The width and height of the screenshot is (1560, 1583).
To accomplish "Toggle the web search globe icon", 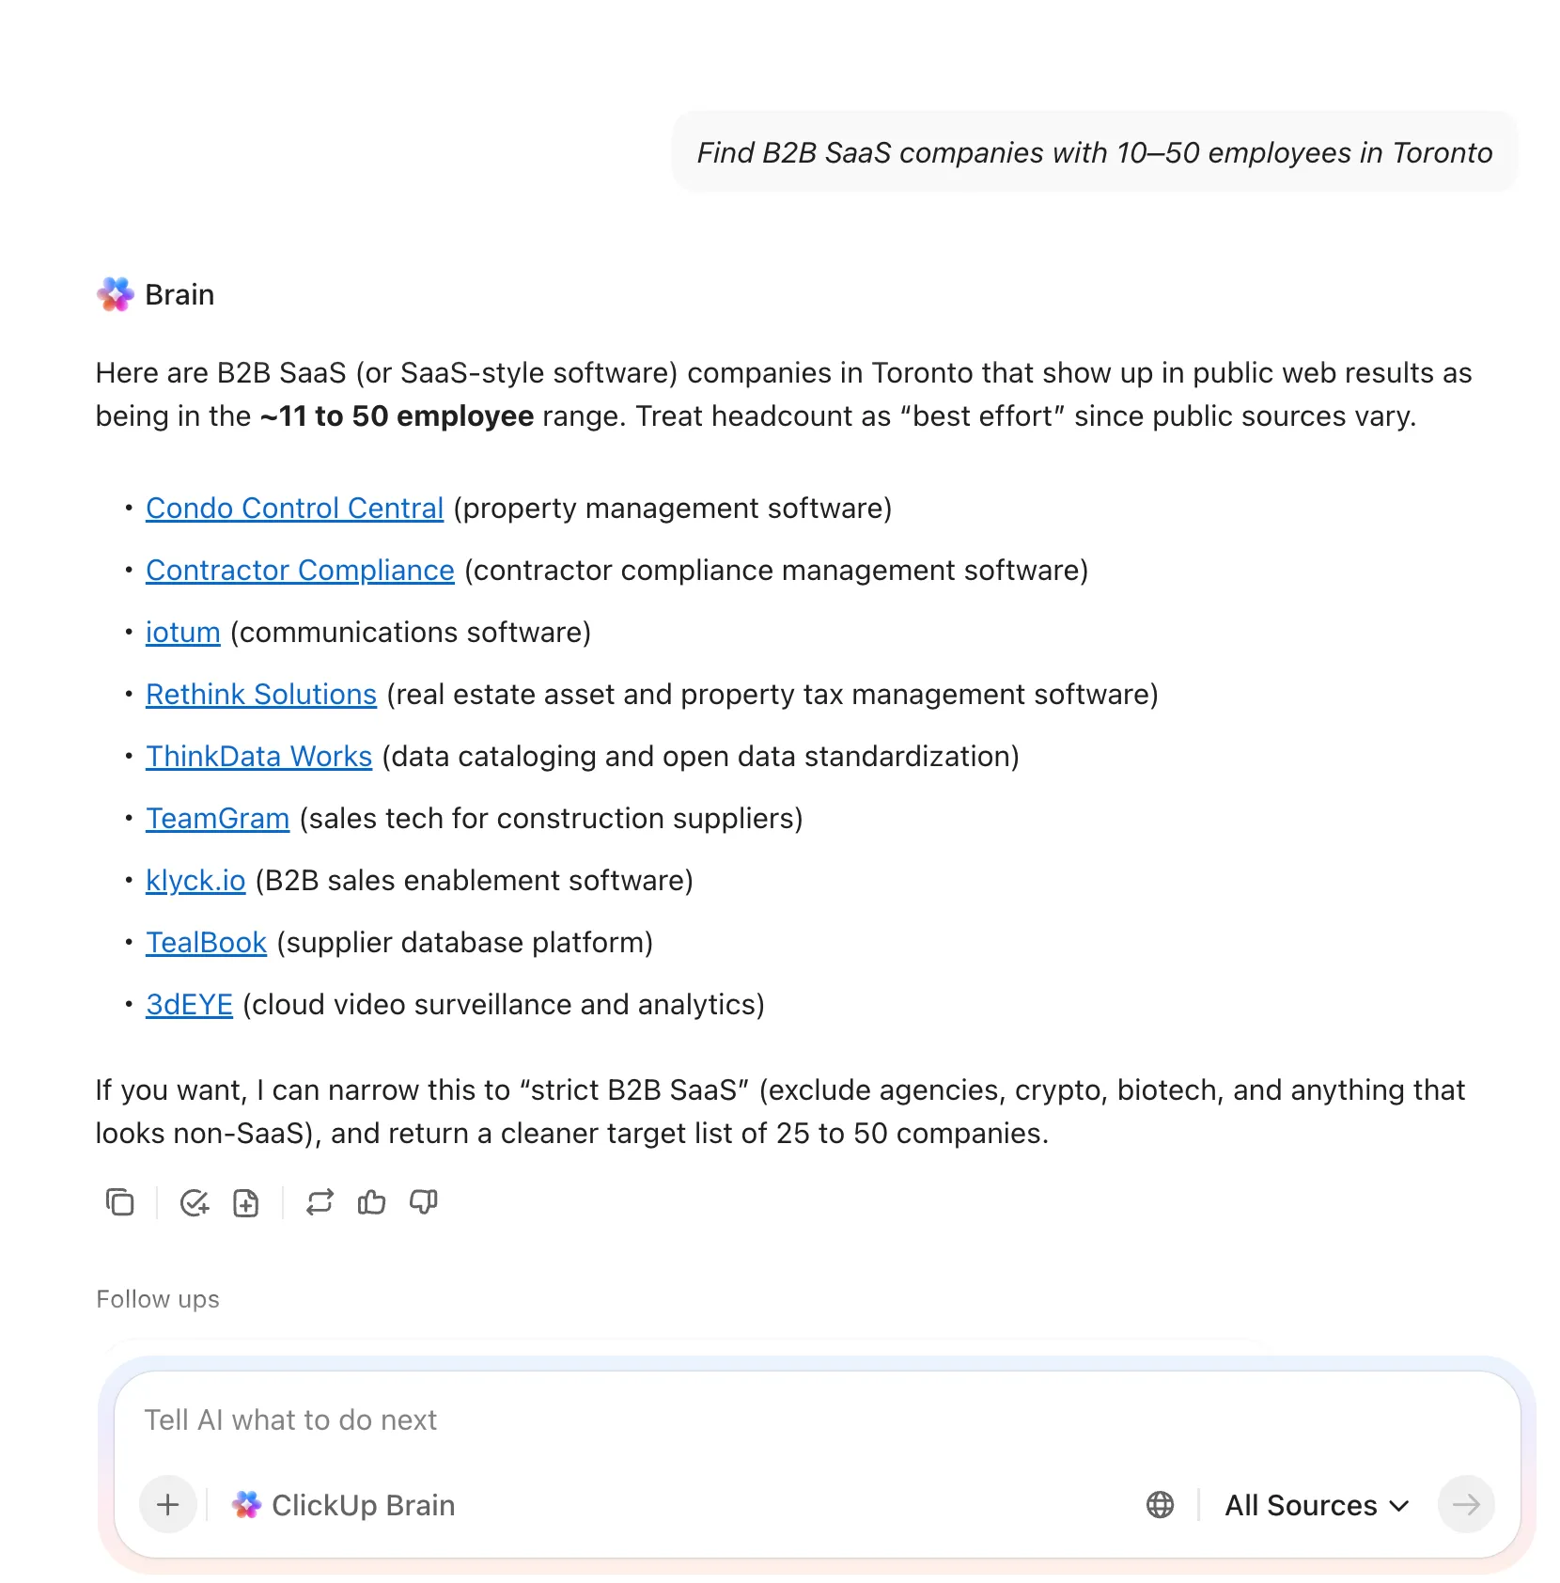I will (1161, 1505).
